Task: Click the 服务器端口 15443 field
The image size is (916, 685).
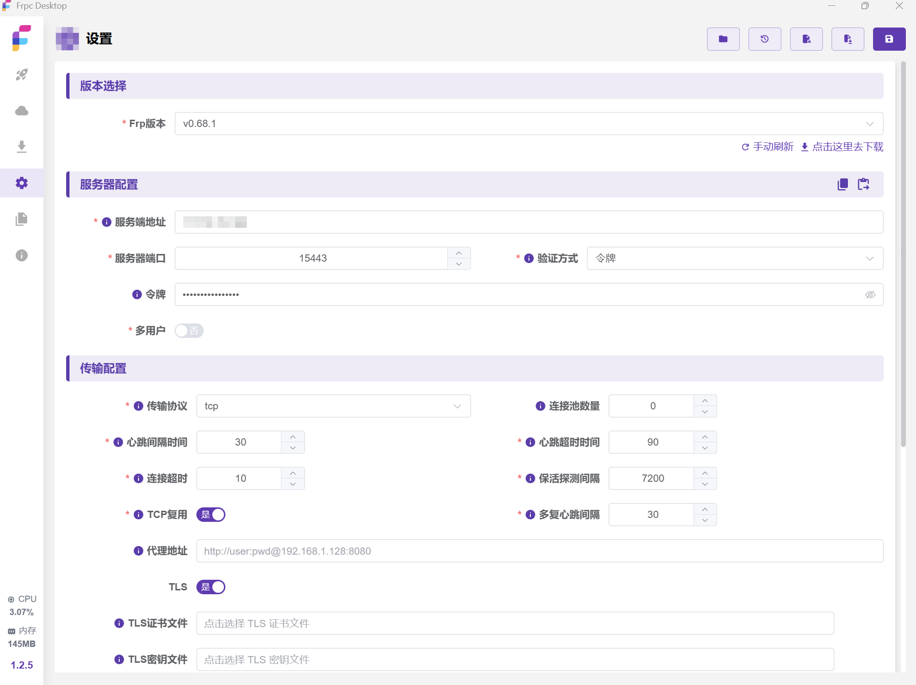Action: (x=312, y=258)
